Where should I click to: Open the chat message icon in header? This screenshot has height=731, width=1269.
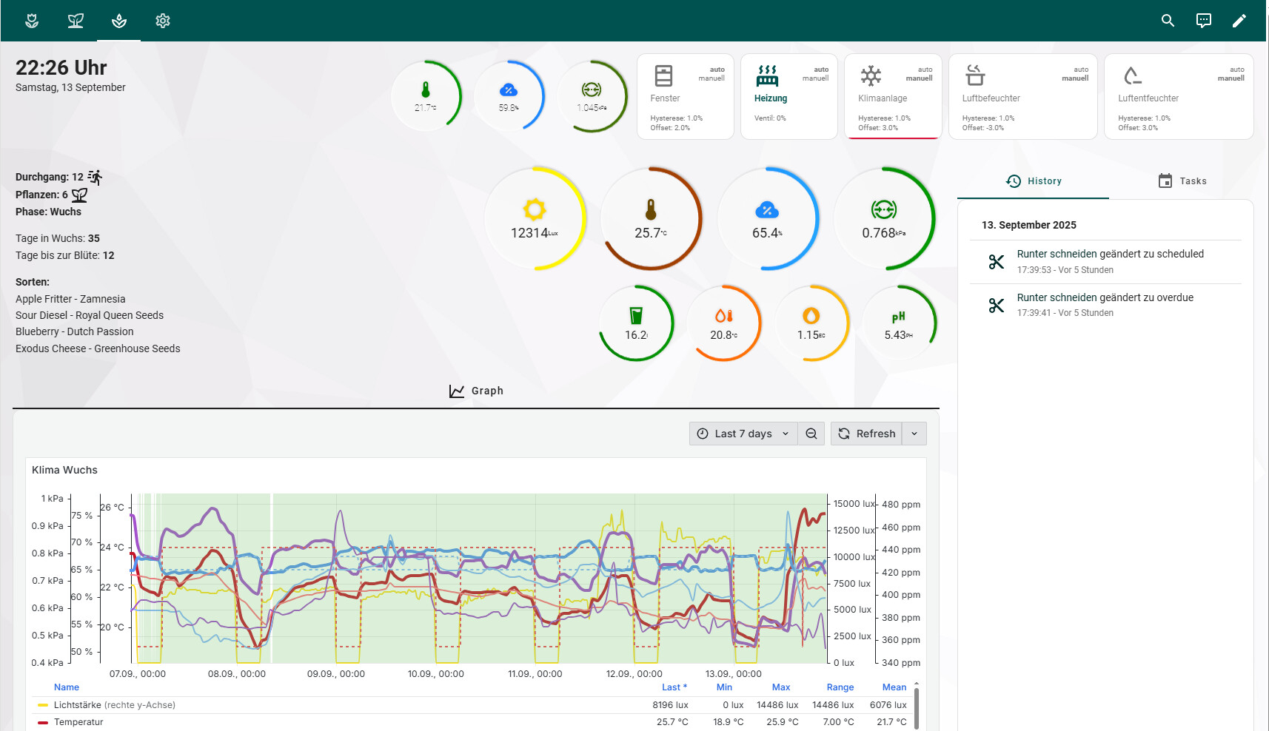(1204, 21)
